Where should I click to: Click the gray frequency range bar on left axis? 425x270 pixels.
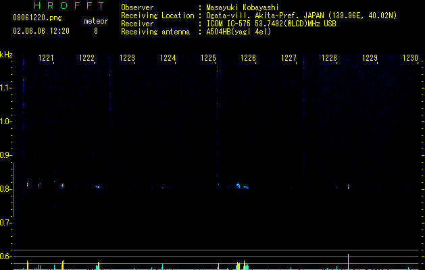[13, 190]
